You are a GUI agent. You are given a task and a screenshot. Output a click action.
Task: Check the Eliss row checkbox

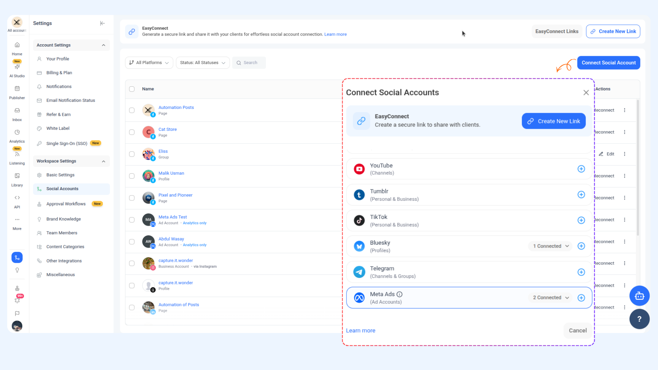[x=132, y=154]
